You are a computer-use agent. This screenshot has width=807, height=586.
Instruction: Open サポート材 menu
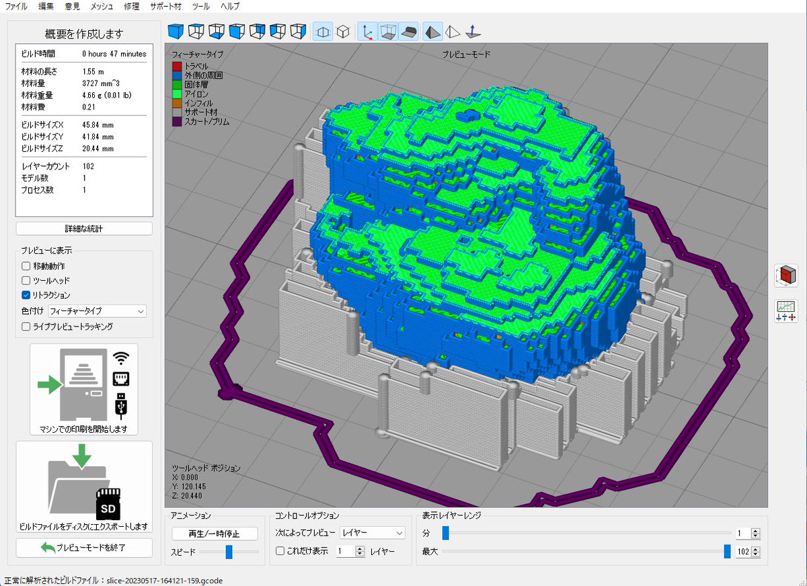click(x=165, y=7)
